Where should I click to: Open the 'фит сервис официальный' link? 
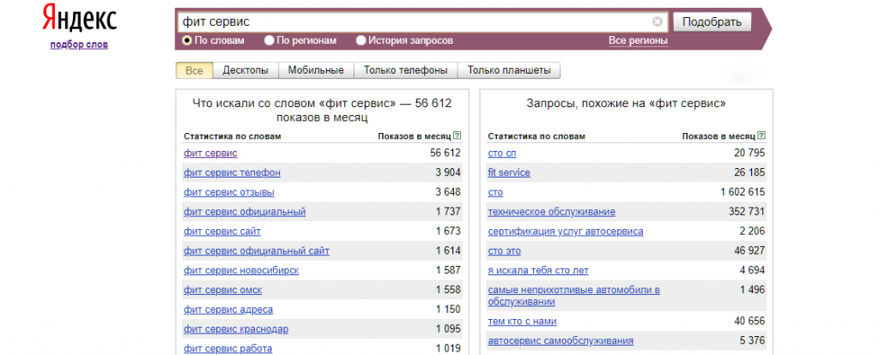click(245, 212)
